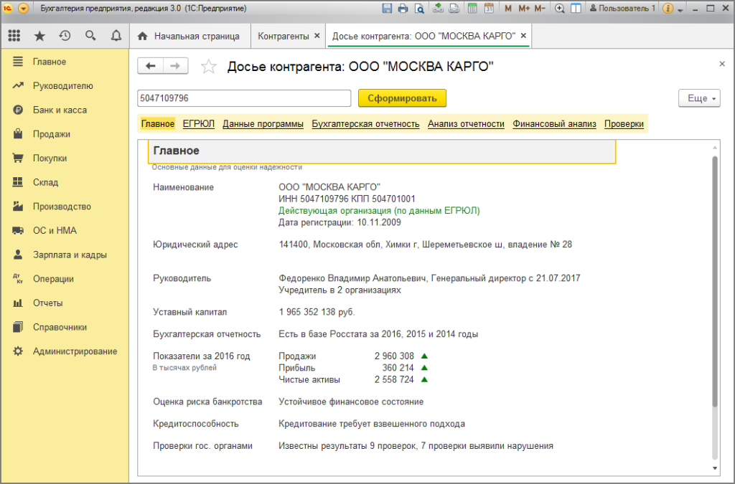
Task: Click the M memory button
Action: coord(508,9)
